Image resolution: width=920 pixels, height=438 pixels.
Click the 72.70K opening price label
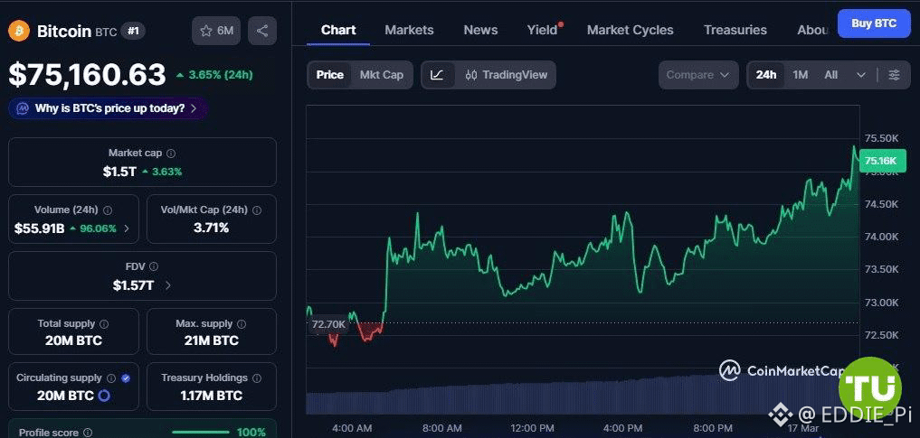coord(328,324)
